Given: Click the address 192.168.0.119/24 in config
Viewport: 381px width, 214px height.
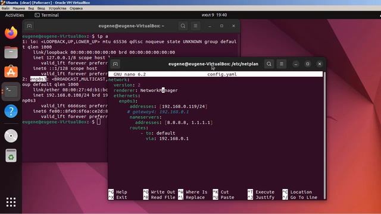Looking at the screenshot, I should 183,106.
